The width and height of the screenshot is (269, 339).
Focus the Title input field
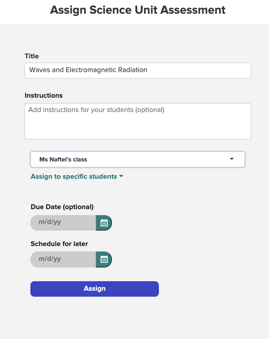point(138,71)
